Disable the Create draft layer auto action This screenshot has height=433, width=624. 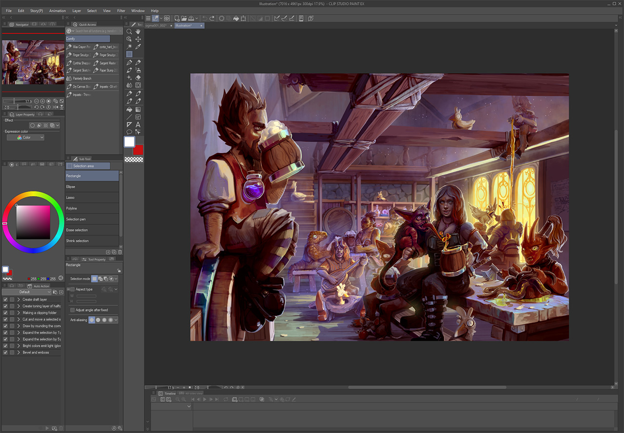pyautogui.click(x=5, y=299)
